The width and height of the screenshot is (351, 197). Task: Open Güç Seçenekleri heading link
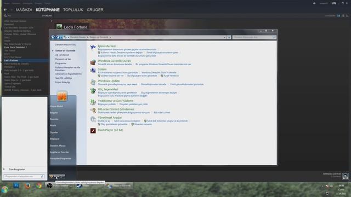(108, 89)
